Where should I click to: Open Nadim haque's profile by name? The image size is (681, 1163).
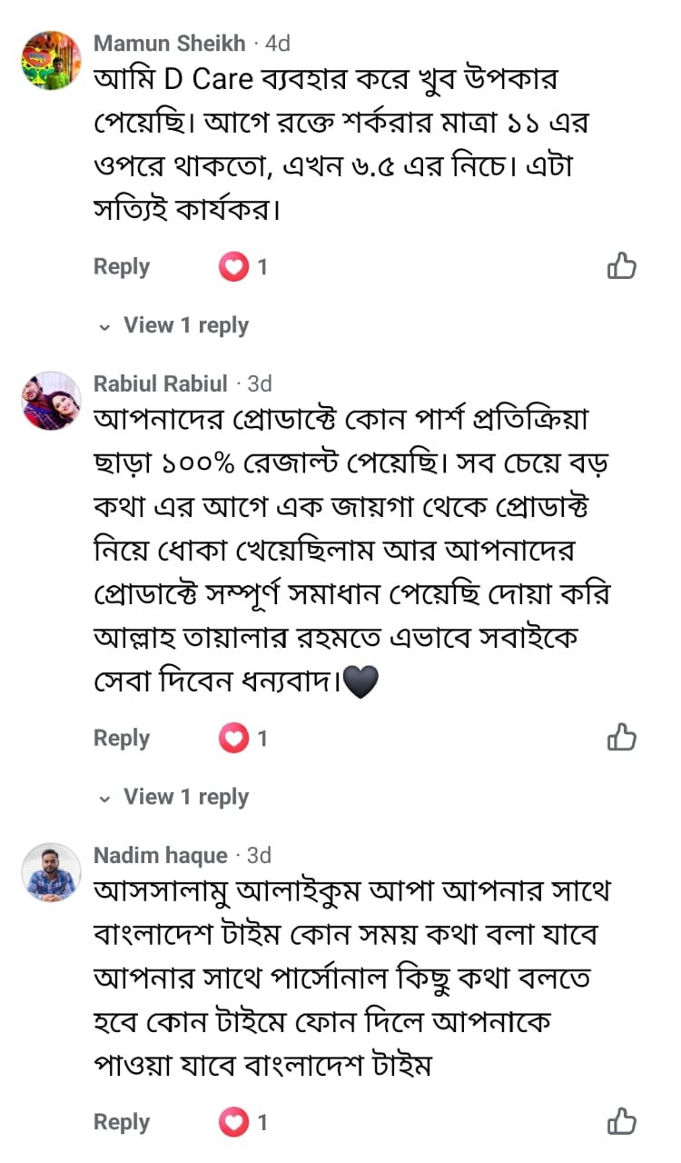(161, 855)
